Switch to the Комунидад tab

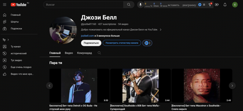point(85,53)
